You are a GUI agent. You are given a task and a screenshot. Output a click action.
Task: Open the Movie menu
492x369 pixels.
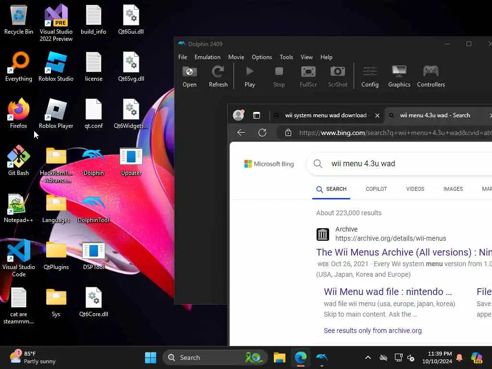(x=236, y=57)
